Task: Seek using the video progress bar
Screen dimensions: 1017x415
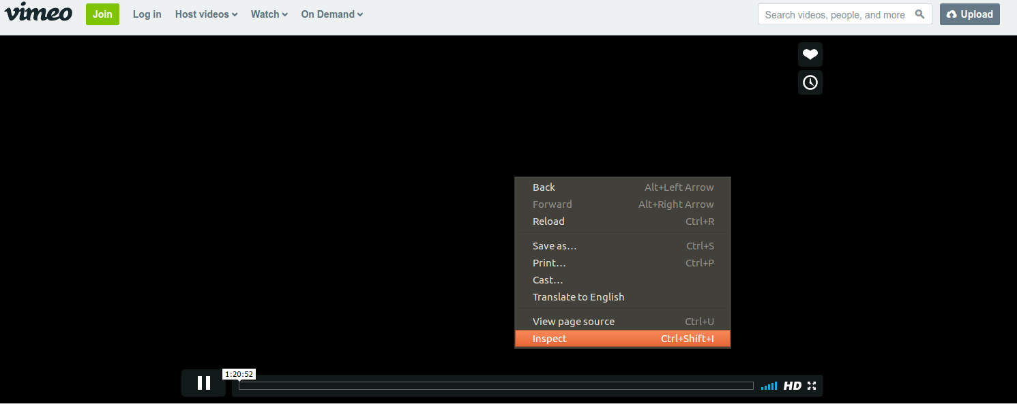Action: (495, 385)
